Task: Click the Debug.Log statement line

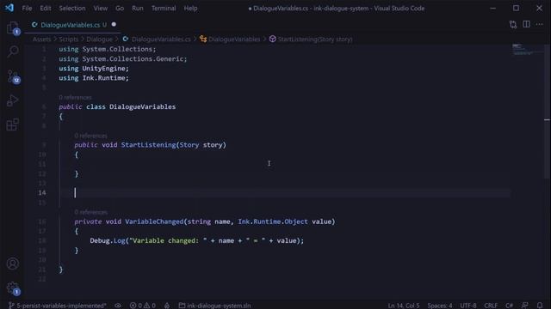Action: tap(197, 240)
